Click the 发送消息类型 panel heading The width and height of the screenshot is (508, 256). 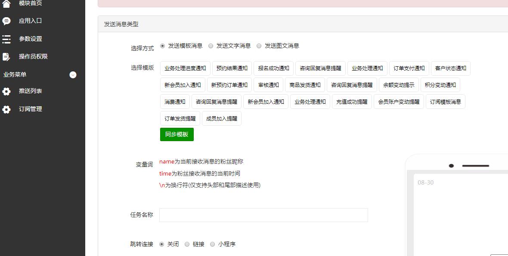121,24
